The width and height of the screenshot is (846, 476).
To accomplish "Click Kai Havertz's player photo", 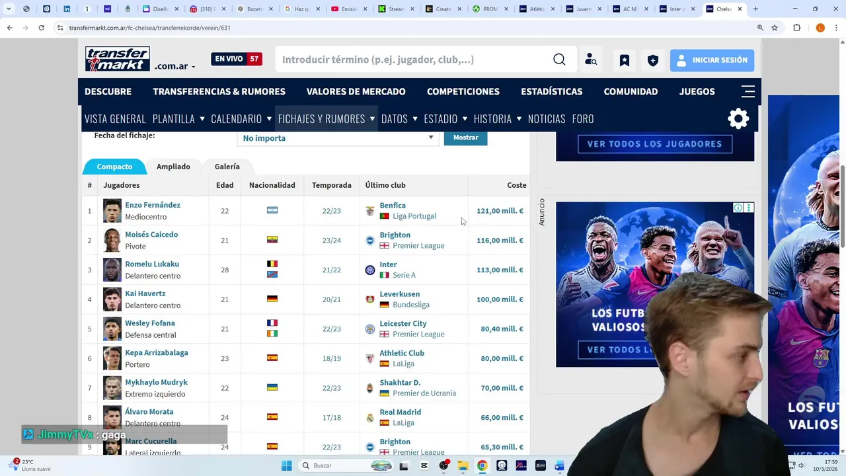I will point(112,299).
